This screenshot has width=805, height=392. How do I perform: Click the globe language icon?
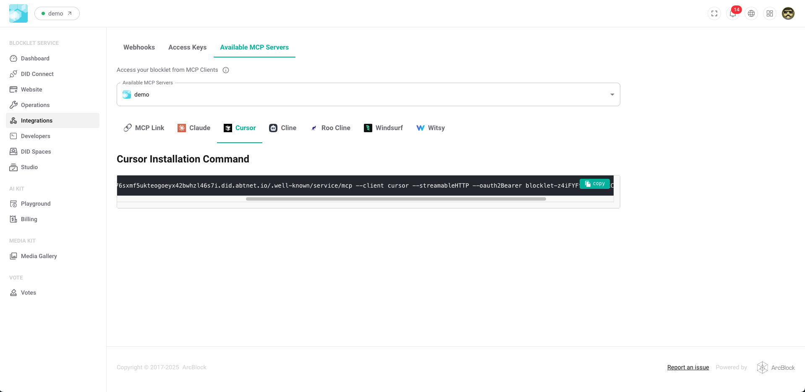click(751, 13)
